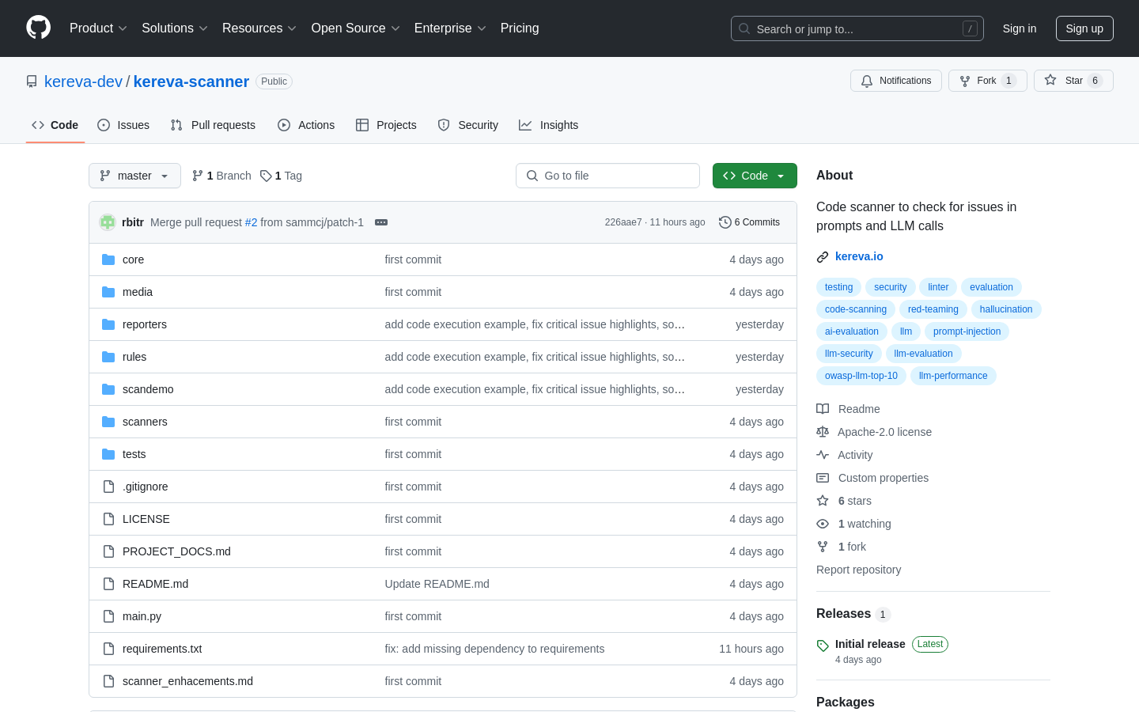Viewport: 1139px width, 712px height.
Task: Click the eye icon next to watching
Action: pos(823,524)
